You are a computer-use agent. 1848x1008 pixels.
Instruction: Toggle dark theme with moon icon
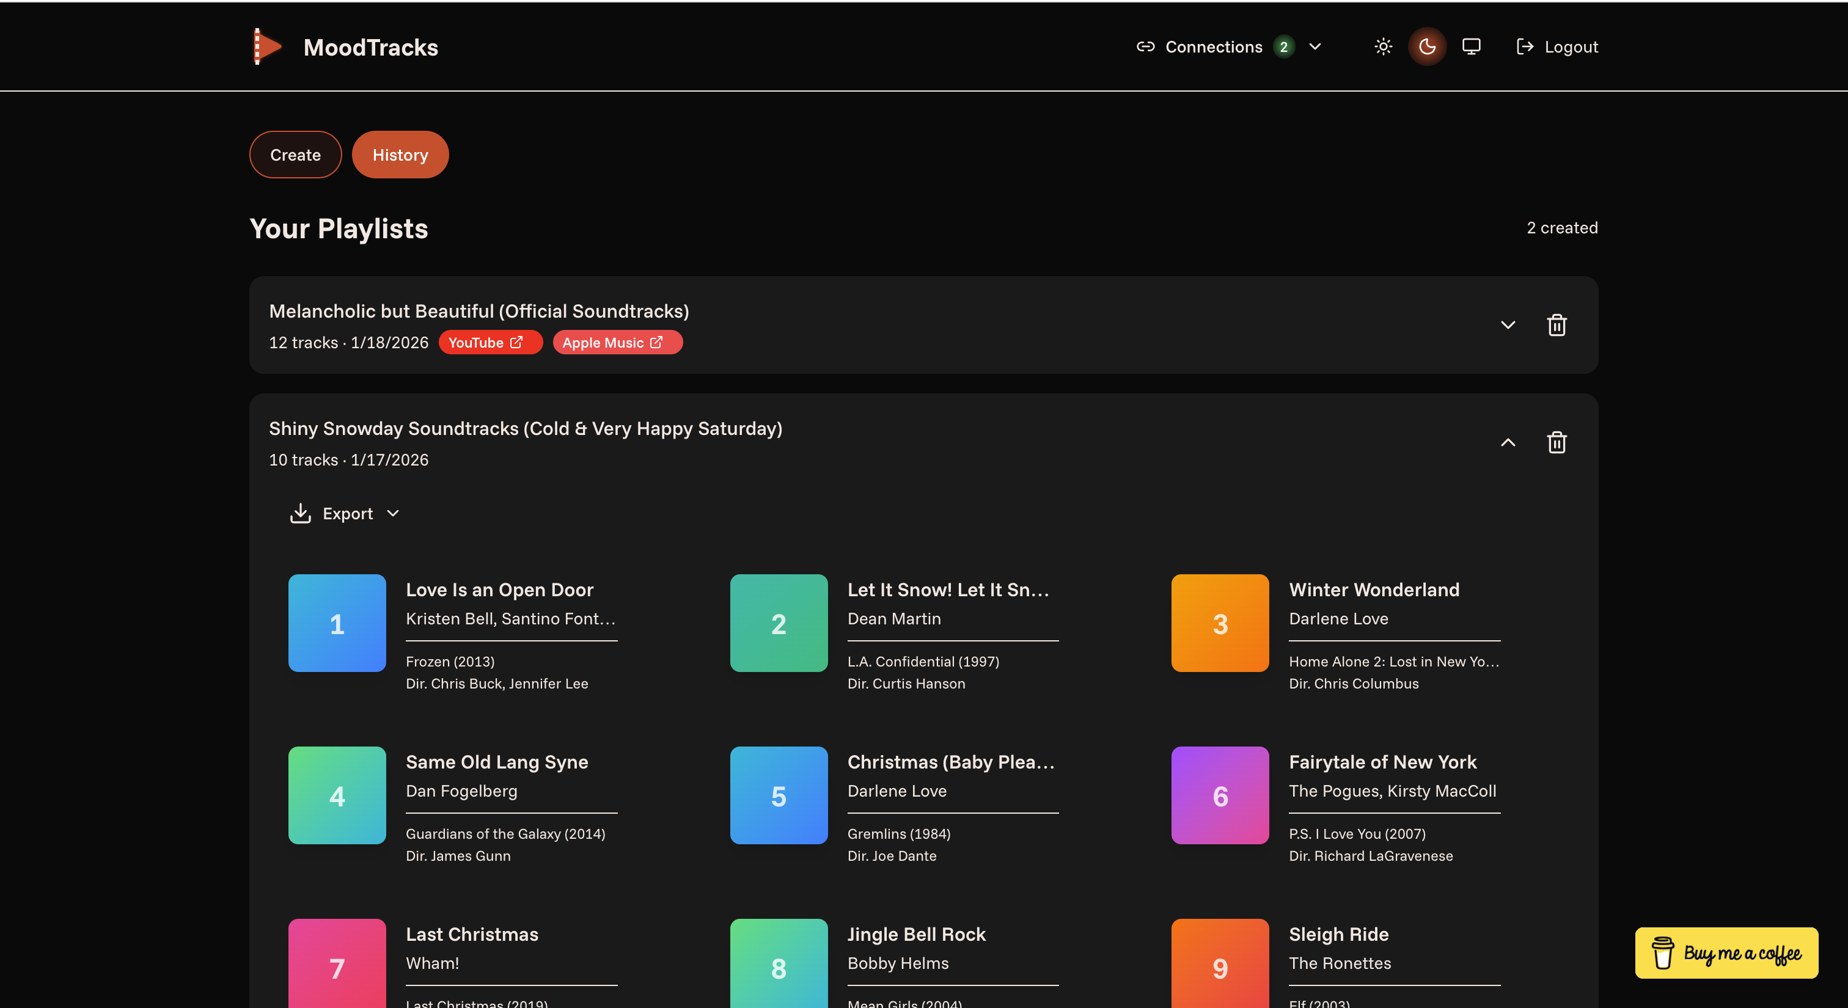click(x=1427, y=46)
